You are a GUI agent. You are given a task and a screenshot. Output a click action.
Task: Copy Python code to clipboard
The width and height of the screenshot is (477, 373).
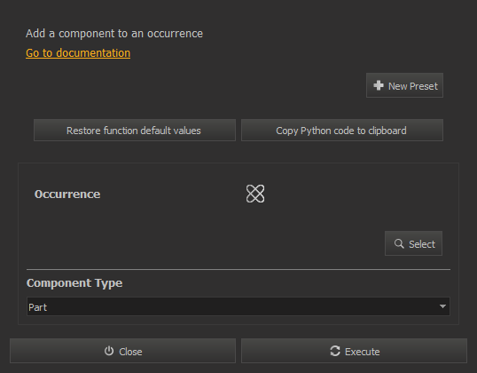[x=342, y=131]
